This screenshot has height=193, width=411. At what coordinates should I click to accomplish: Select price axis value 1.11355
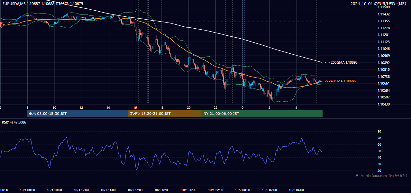click(384, 21)
